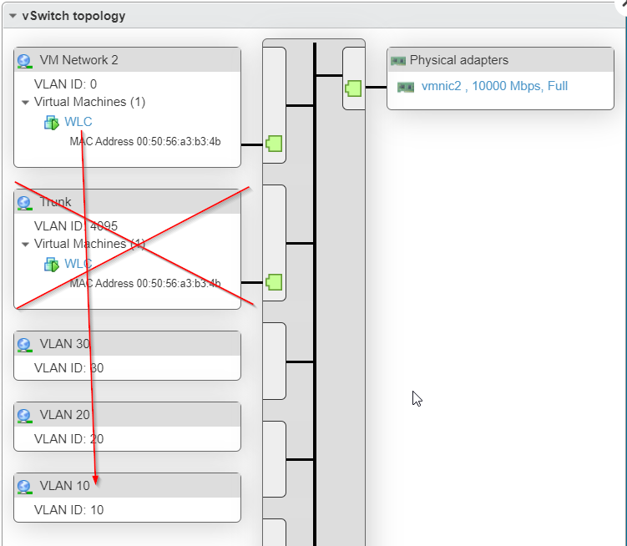This screenshot has height=546, width=627.
Task: Click the VLAN 10 port group globe icon
Action: click(24, 487)
